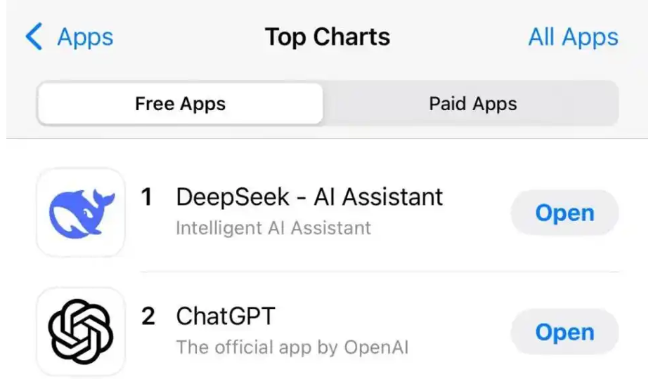Go back via the Apps label

85,36
